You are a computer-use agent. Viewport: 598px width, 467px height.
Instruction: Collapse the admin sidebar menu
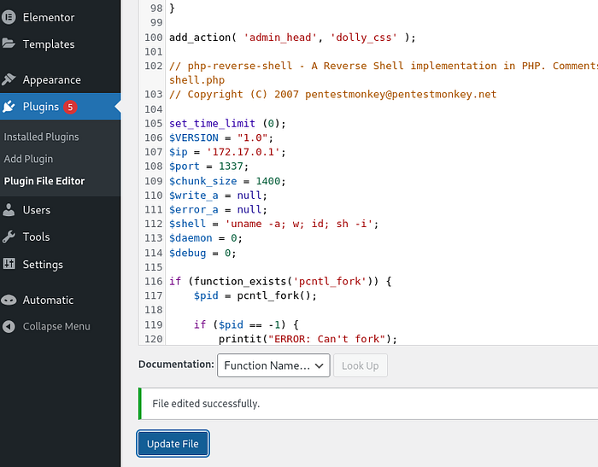[x=56, y=326]
